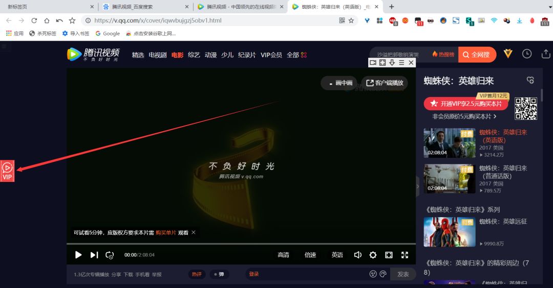Click the left-side VIP floating icon
553x288 pixels.
click(x=7, y=171)
